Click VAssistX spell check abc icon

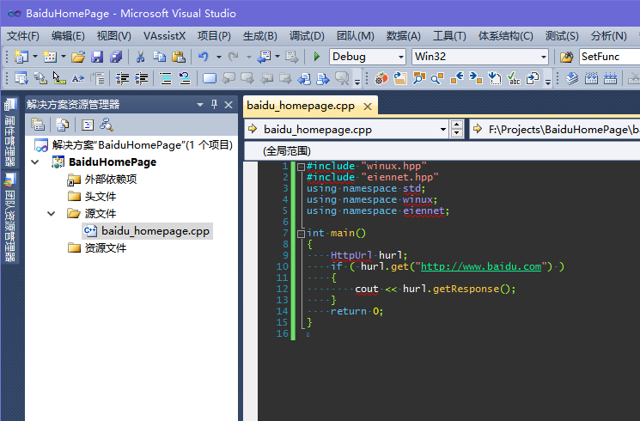(x=514, y=78)
